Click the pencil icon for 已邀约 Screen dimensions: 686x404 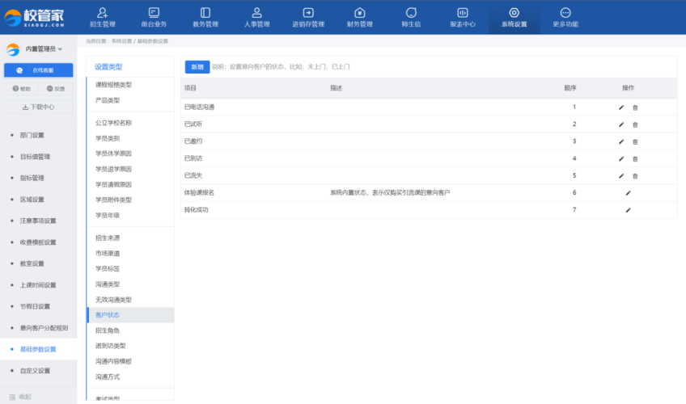coord(621,141)
